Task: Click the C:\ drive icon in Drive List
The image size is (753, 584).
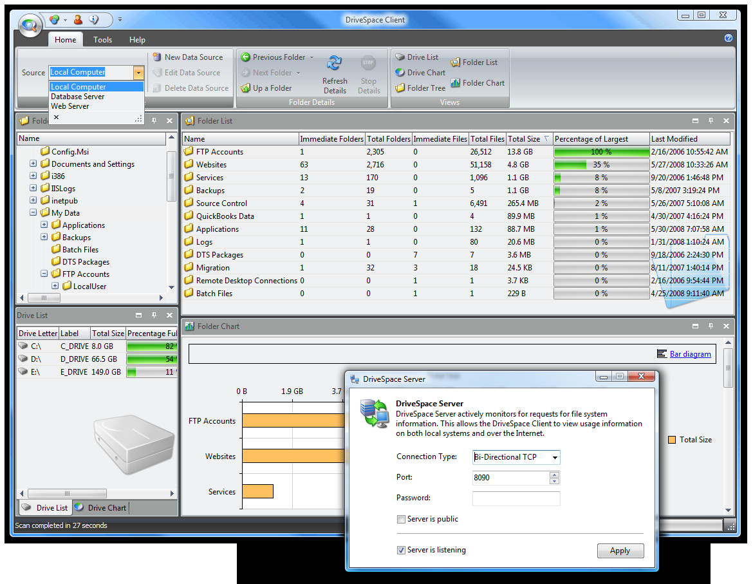Action: (x=23, y=346)
